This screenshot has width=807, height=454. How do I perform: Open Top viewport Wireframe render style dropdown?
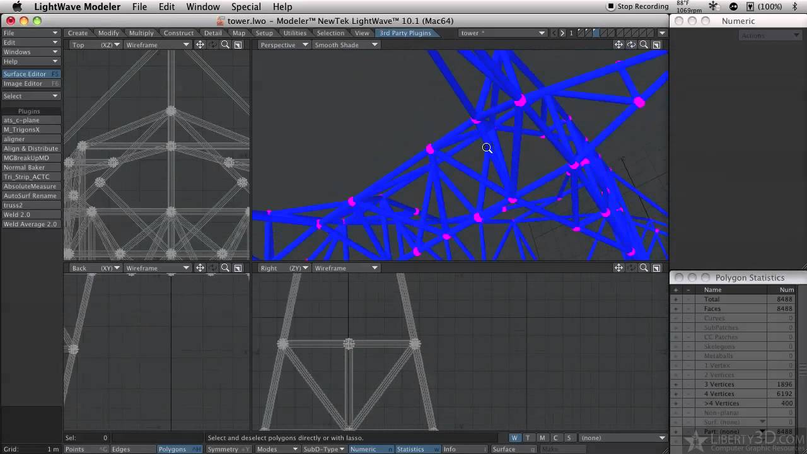(x=158, y=45)
